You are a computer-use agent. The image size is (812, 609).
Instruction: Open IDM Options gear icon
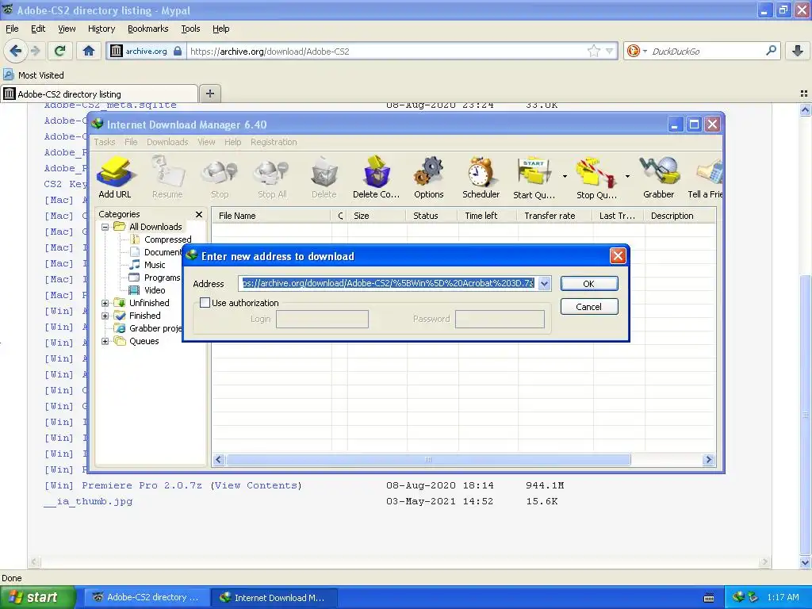[x=429, y=178]
